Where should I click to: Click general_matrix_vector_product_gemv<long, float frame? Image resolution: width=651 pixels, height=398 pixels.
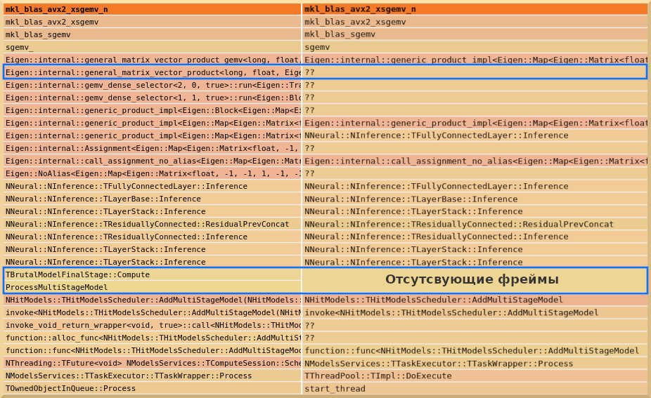point(152,60)
